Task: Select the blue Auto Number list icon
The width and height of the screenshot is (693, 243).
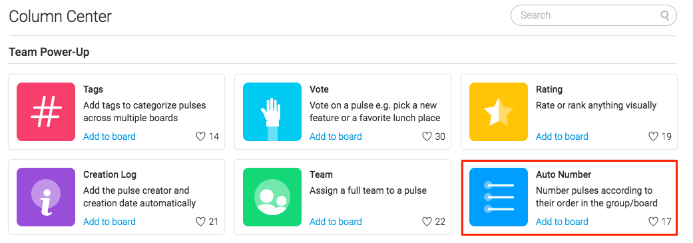Action: click(x=499, y=197)
